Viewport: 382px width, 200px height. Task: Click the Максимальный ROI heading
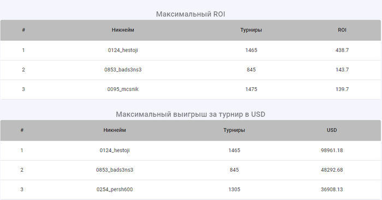190,14
